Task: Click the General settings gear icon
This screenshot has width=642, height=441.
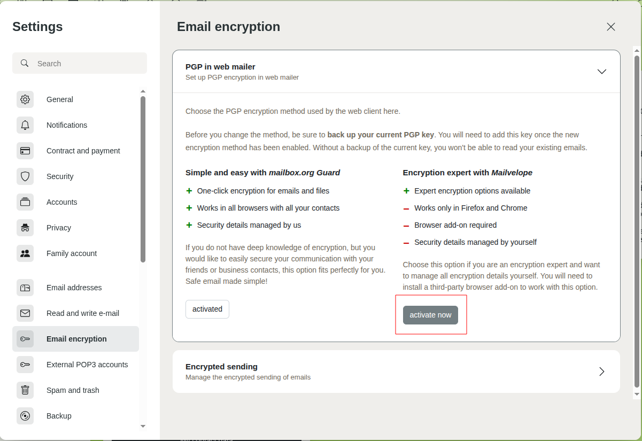Action: (25, 99)
